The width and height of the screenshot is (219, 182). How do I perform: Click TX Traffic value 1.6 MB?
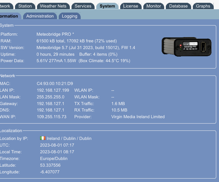(118, 104)
